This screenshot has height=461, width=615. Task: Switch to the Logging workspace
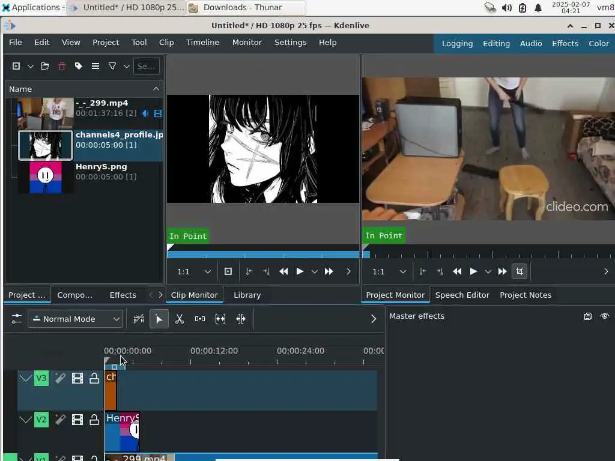pos(457,43)
